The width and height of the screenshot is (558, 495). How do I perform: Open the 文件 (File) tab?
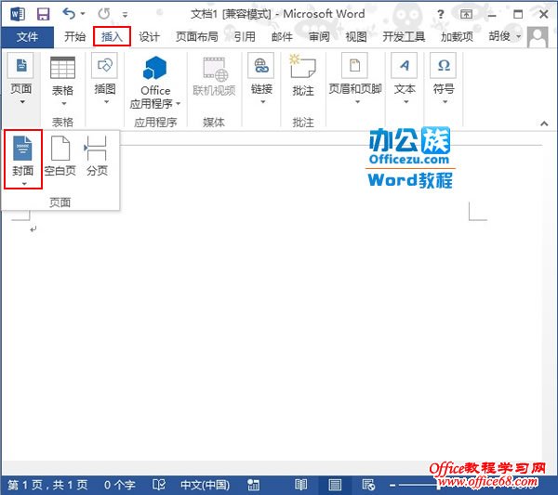pos(27,36)
